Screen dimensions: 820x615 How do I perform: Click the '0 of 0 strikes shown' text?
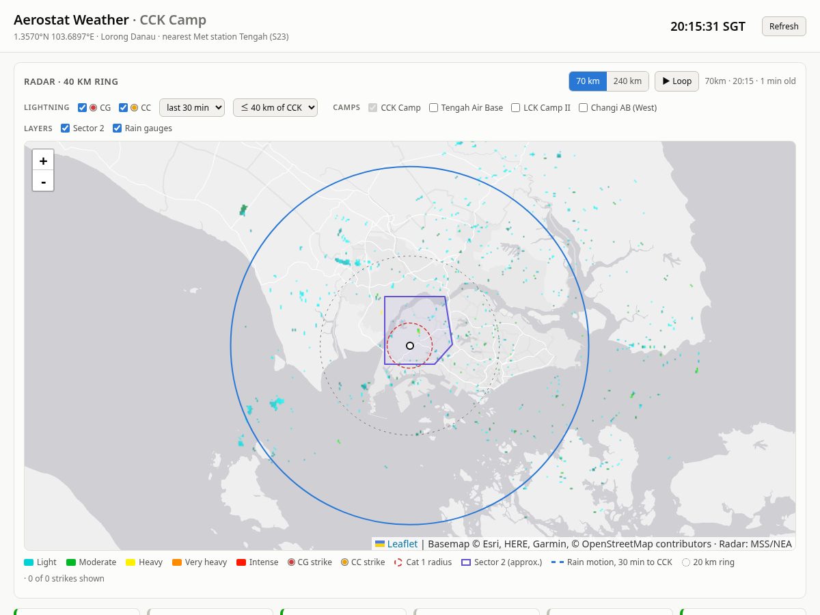(64, 579)
